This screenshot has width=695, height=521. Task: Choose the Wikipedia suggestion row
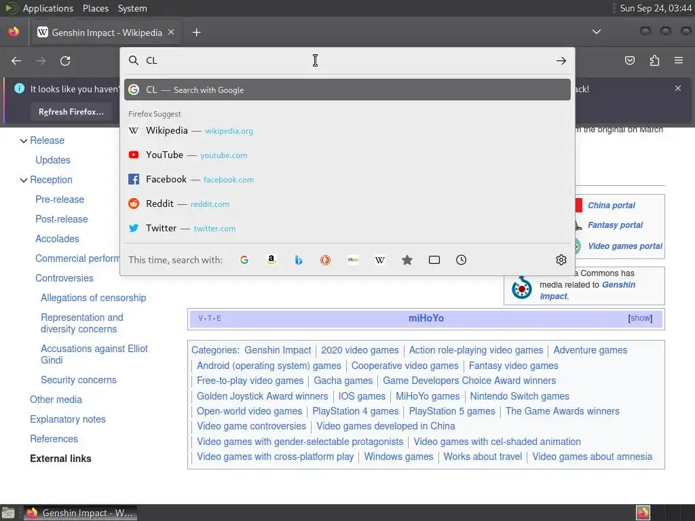click(x=347, y=131)
